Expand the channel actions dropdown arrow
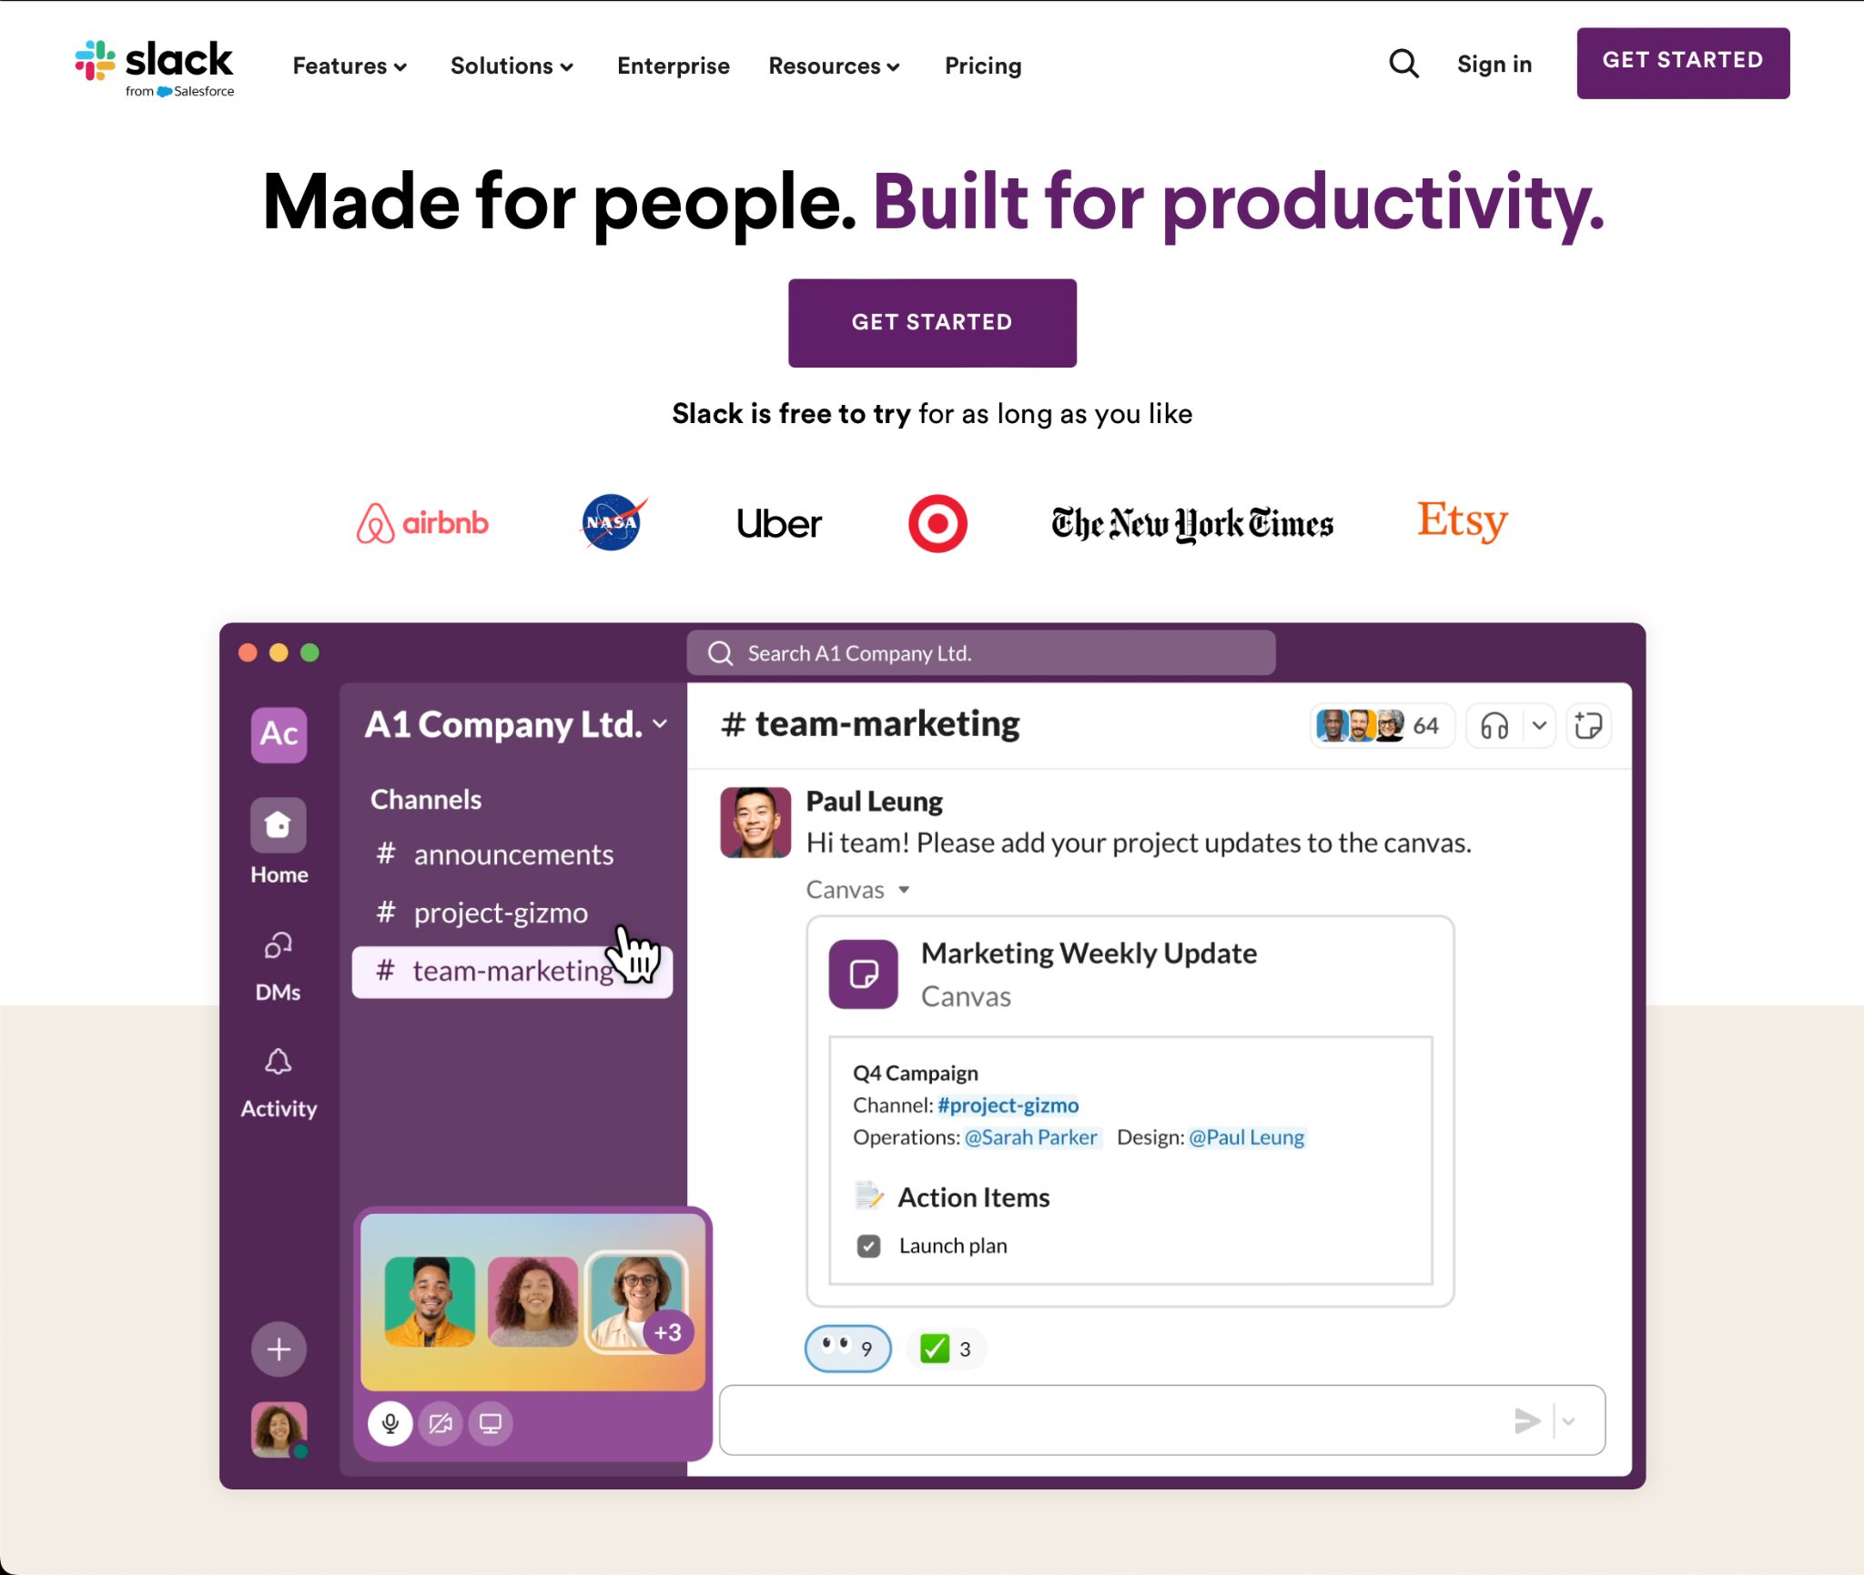Viewport: 1864px width, 1575px height. tap(1537, 723)
